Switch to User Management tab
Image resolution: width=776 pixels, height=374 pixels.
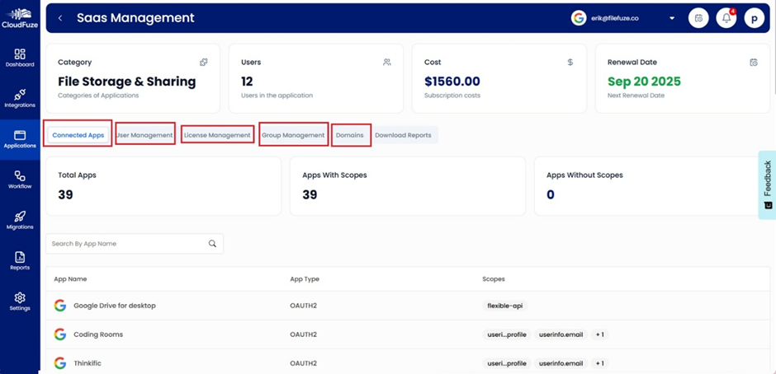pos(144,135)
